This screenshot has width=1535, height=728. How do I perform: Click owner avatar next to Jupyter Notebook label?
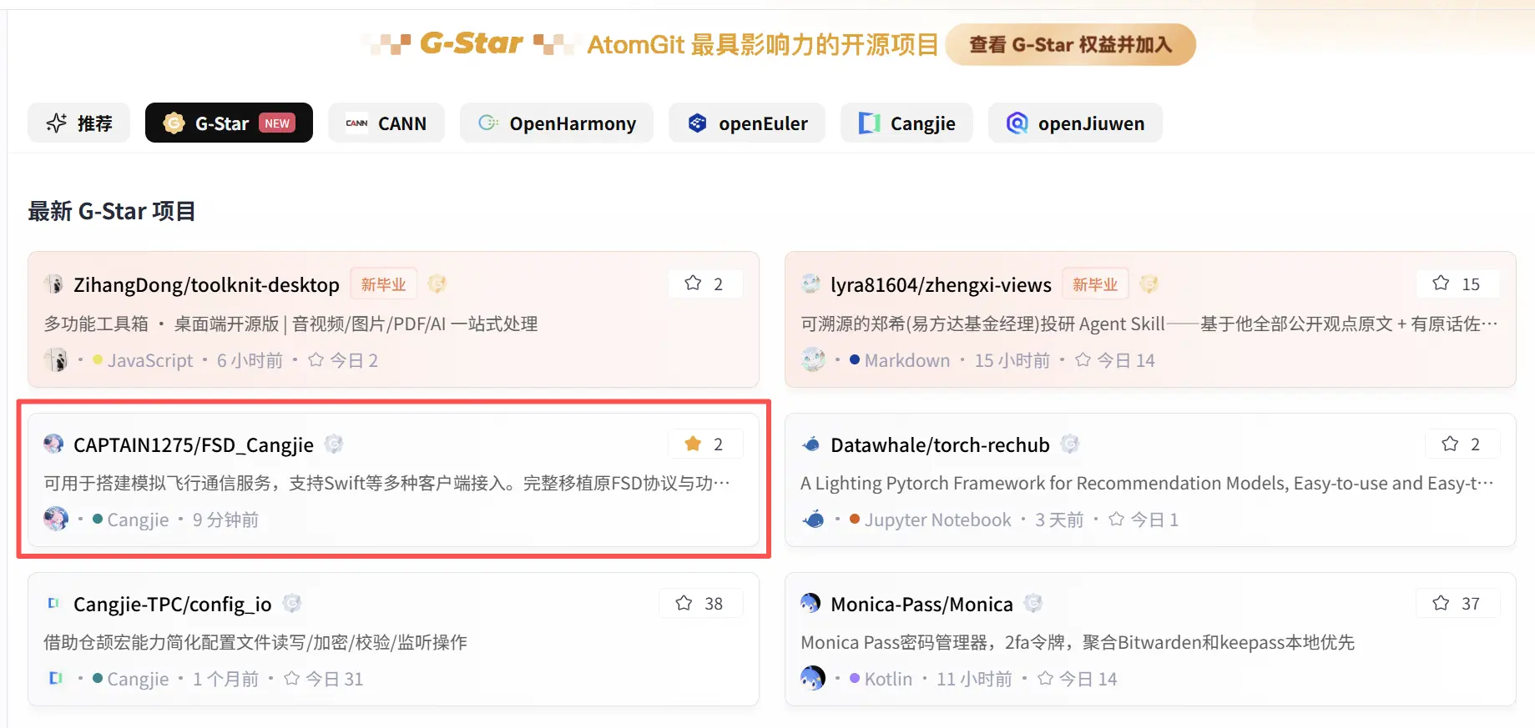pyautogui.click(x=813, y=520)
